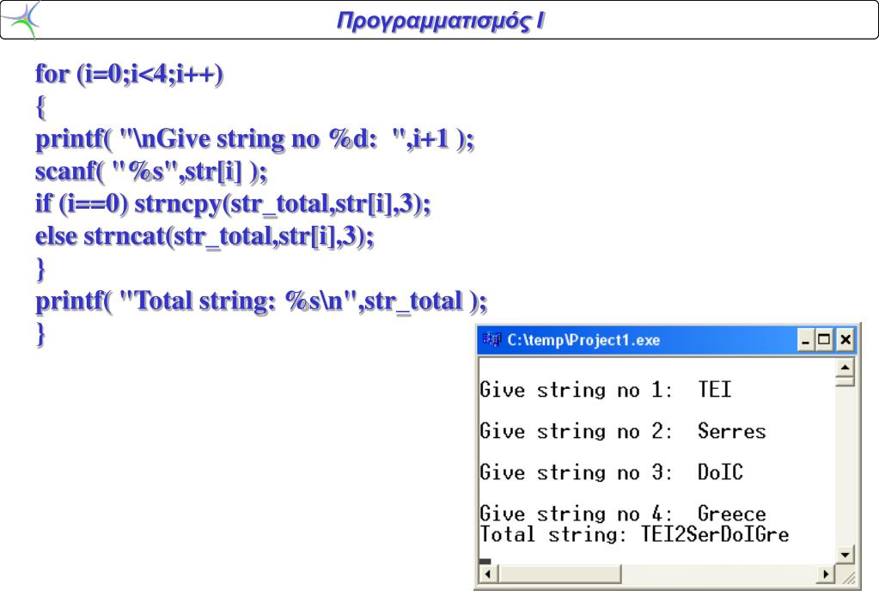The width and height of the screenshot is (879, 608).
Task: Click the else strncat code line
Action: tap(204, 236)
